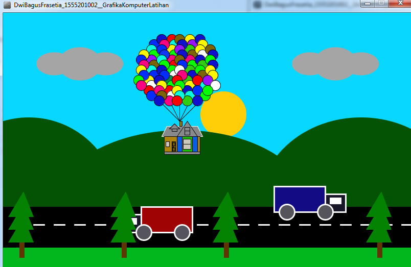Click the application icon in the title bar
The height and width of the screenshot is (267, 411).
(7, 5)
